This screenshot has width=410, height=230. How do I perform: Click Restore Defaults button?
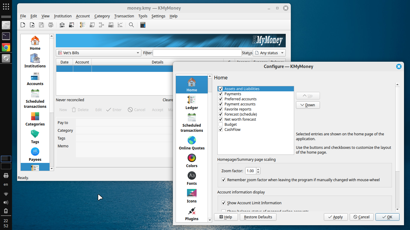click(258, 217)
